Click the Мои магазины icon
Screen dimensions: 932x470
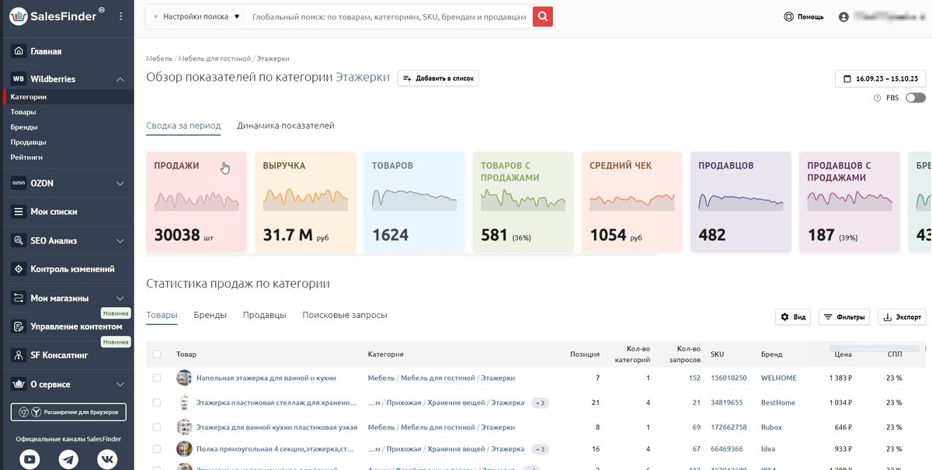(x=18, y=298)
